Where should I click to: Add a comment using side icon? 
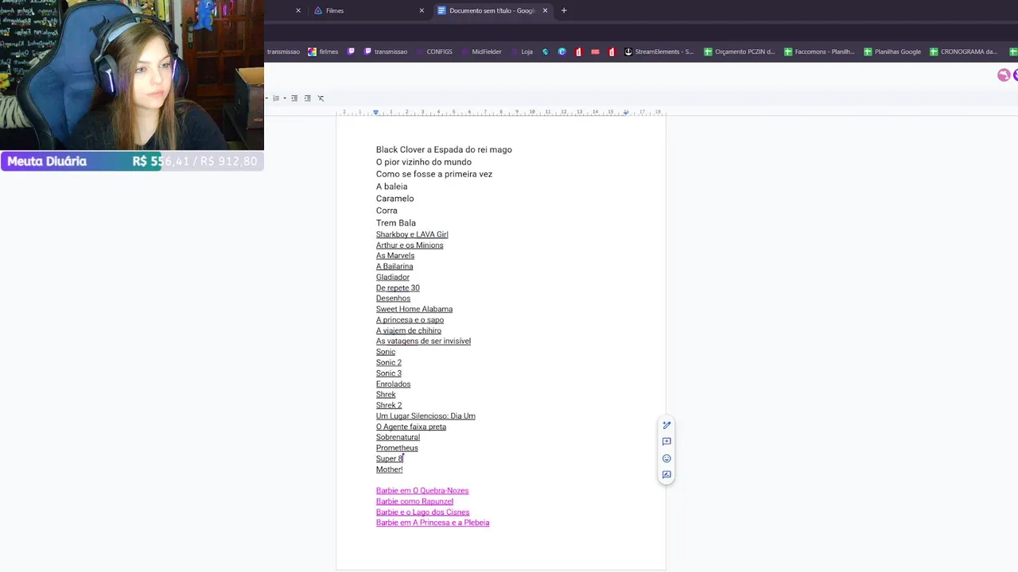666,442
